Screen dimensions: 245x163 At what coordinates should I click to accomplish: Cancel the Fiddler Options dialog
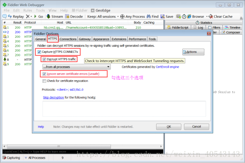tap(196, 127)
